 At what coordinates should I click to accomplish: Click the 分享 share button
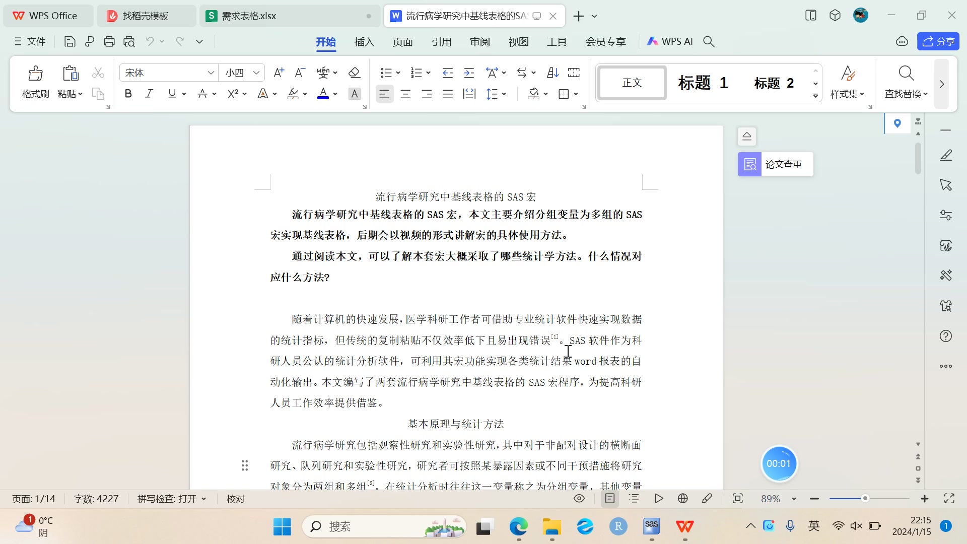(x=938, y=42)
